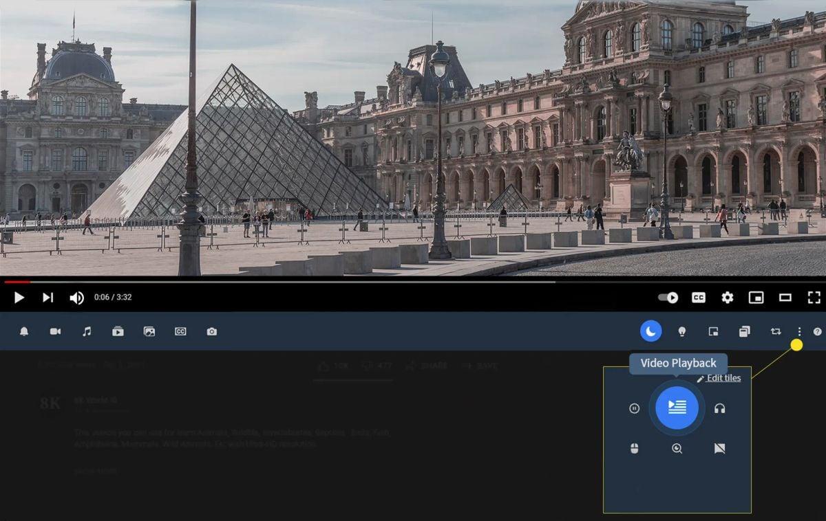Viewport: 826px width, 521px height.
Task: Click the lamp bulb icon in the toolbar
Action: [x=682, y=331]
